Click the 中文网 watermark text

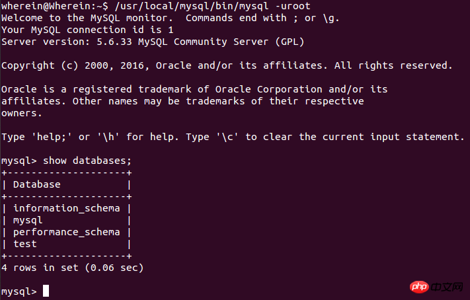coord(447,287)
